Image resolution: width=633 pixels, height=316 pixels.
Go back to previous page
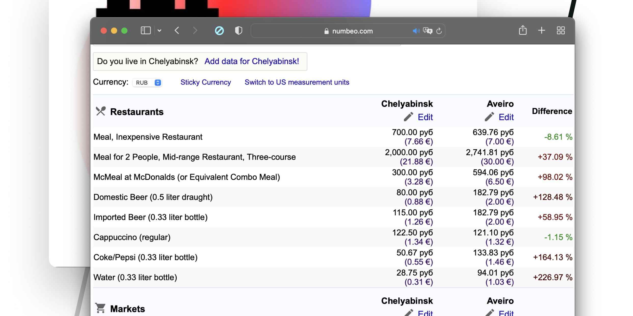[x=177, y=31]
